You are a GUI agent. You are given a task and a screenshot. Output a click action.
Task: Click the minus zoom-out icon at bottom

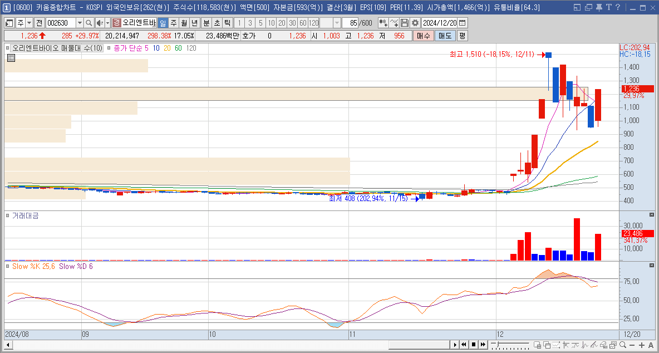point(632,345)
